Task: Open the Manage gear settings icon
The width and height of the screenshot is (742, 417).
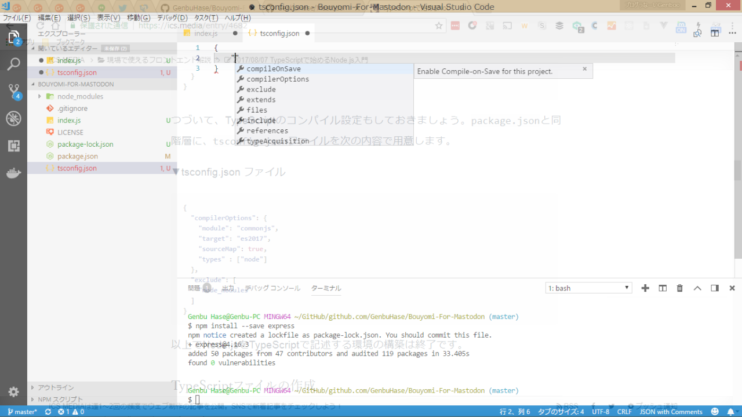Action: (13, 391)
